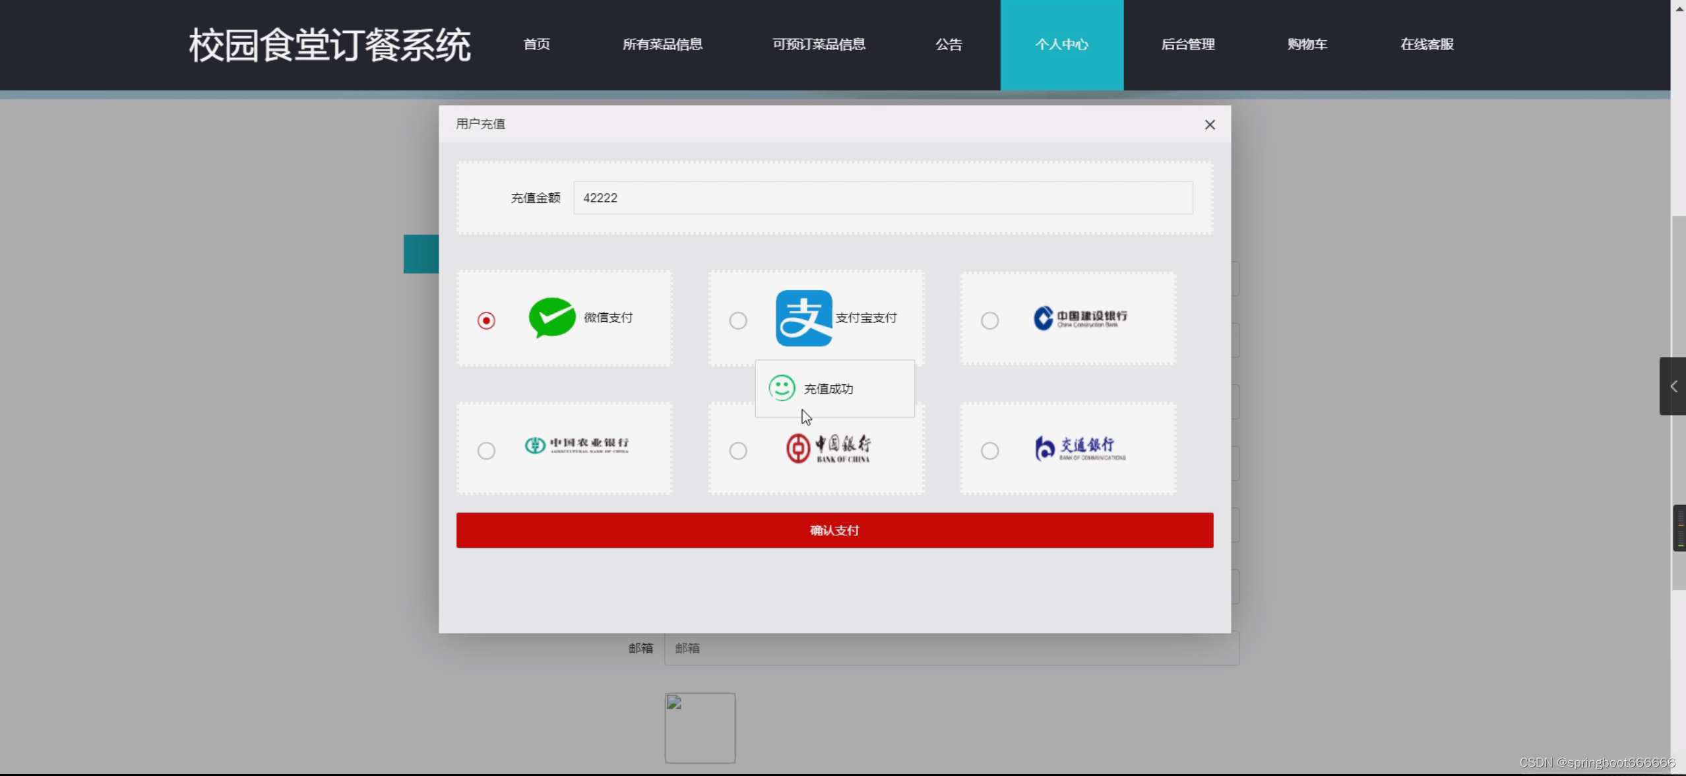Image resolution: width=1686 pixels, height=776 pixels.
Task: Click the Bank of China logo
Action: tap(828, 448)
